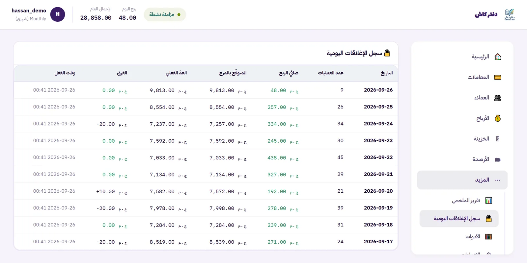Click the العملاء customers people icon
The image size is (527, 263).
tap(498, 98)
